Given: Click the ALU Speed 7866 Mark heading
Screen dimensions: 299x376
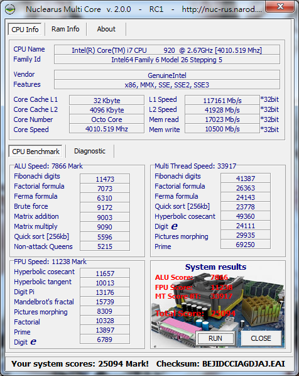Looking at the screenshot, I should click(48, 166).
